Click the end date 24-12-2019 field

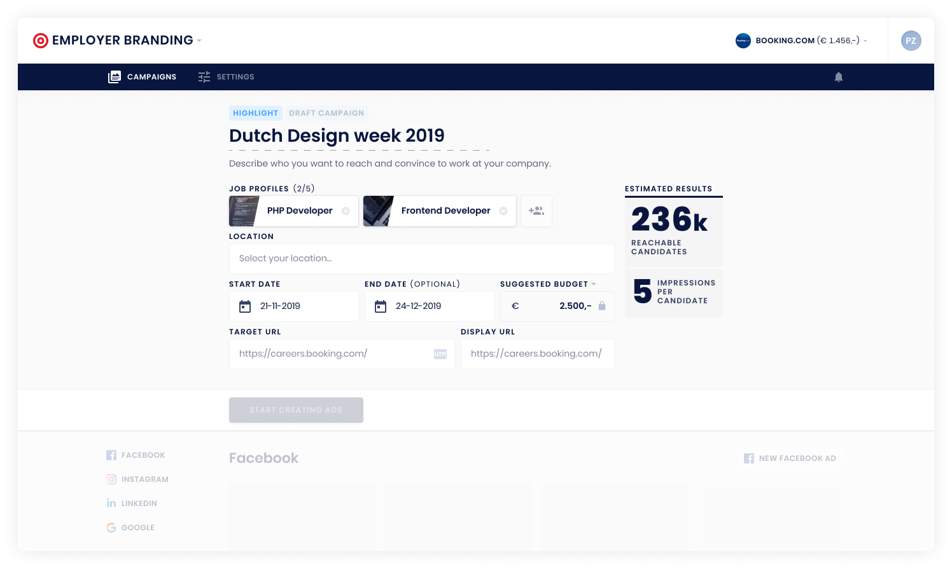click(430, 306)
